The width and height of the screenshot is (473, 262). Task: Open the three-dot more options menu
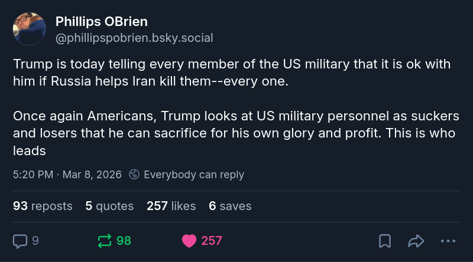point(448,241)
